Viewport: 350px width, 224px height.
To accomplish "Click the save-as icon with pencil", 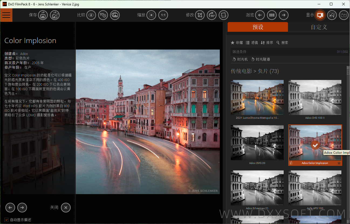I will point(55,15).
